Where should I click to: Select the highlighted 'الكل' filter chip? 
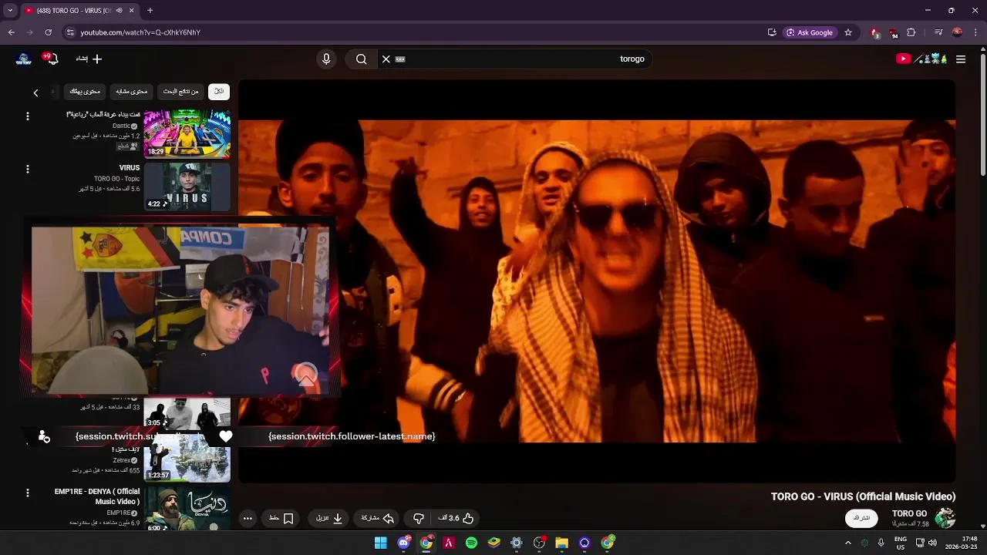point(219,92)
